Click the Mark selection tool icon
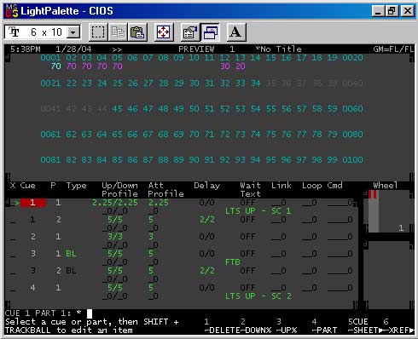 pyautogui.click(x=98, y=32)
